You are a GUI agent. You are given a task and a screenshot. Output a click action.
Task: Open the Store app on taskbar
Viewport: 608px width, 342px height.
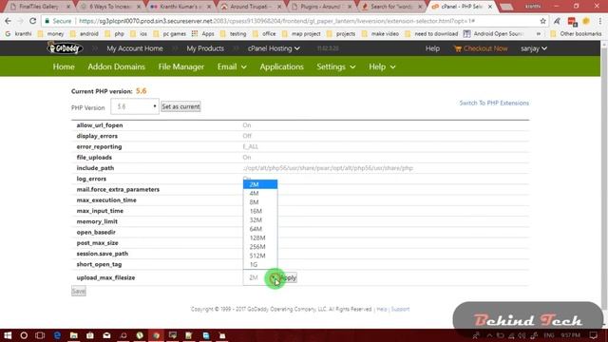coord(90,335)
